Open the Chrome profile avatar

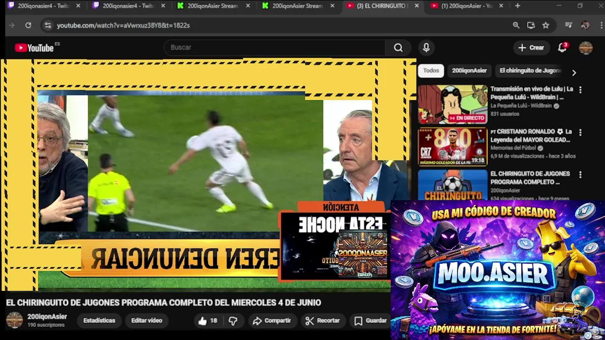(x=585, y=25)
